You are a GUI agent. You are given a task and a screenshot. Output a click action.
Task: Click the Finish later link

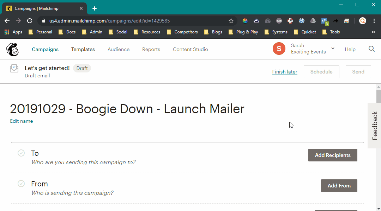click(x=285, y=72)
